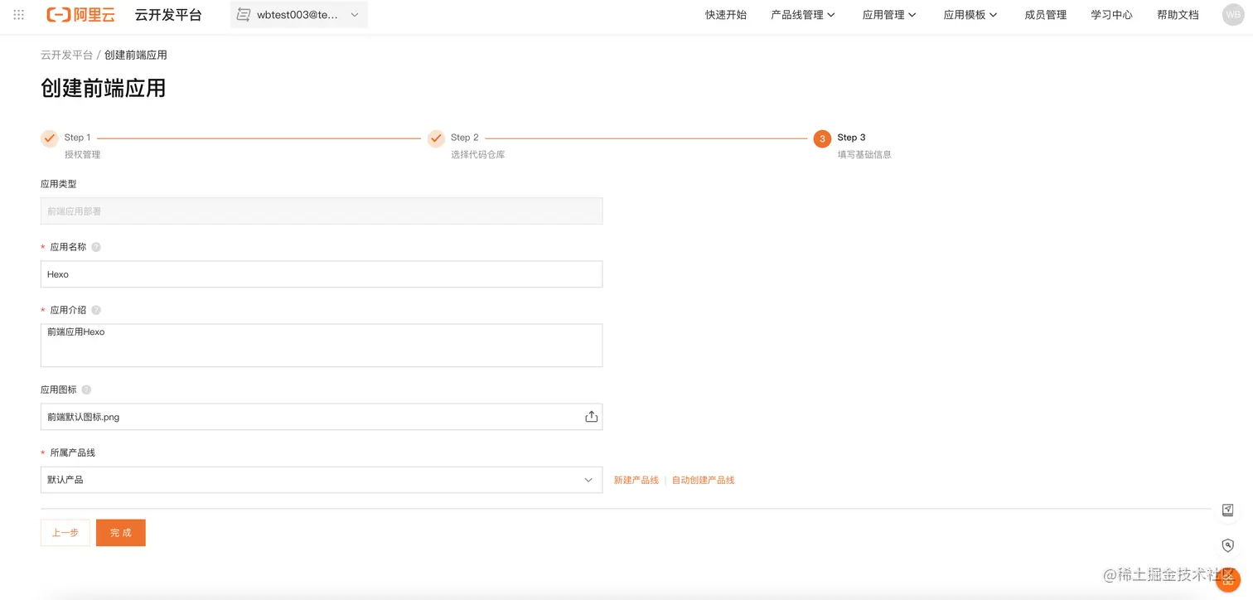Click the account icon beside wbtest003
This screenshot has width=1253, height=600.
[x=244, y=15]
